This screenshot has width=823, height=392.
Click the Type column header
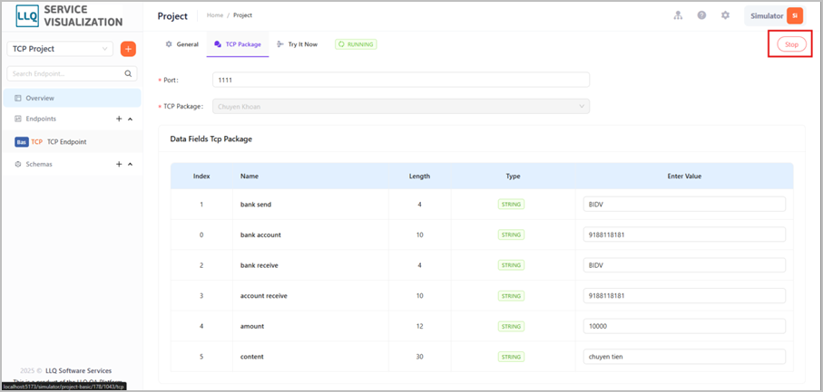point(513,177)
